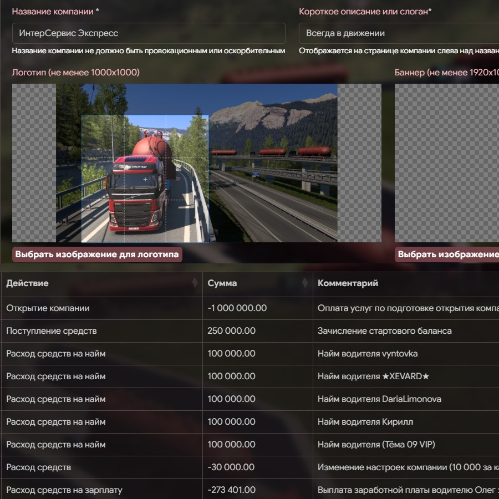Click the company name field 'ИнтерСервис Экспресс'
This screenshot has width=499, height=499.
149,33
